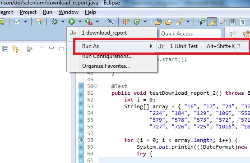Screen dimensions: 250x163
Task: Open the External Tools dropdown arrow
Action: pos(97,22)
